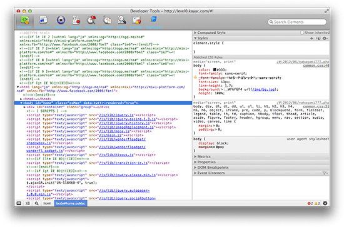The width and height of the screenshot is (344, 227).
Task: Click the $.ajaxGA.init script text line
Action: pos(62,183)
